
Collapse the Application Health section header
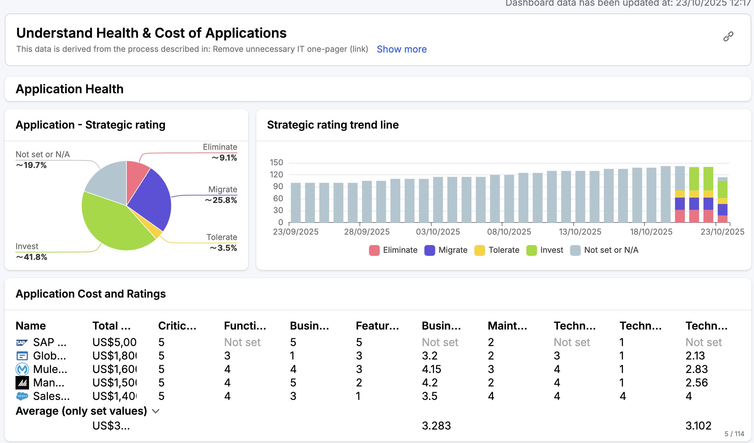click(69, 89)
